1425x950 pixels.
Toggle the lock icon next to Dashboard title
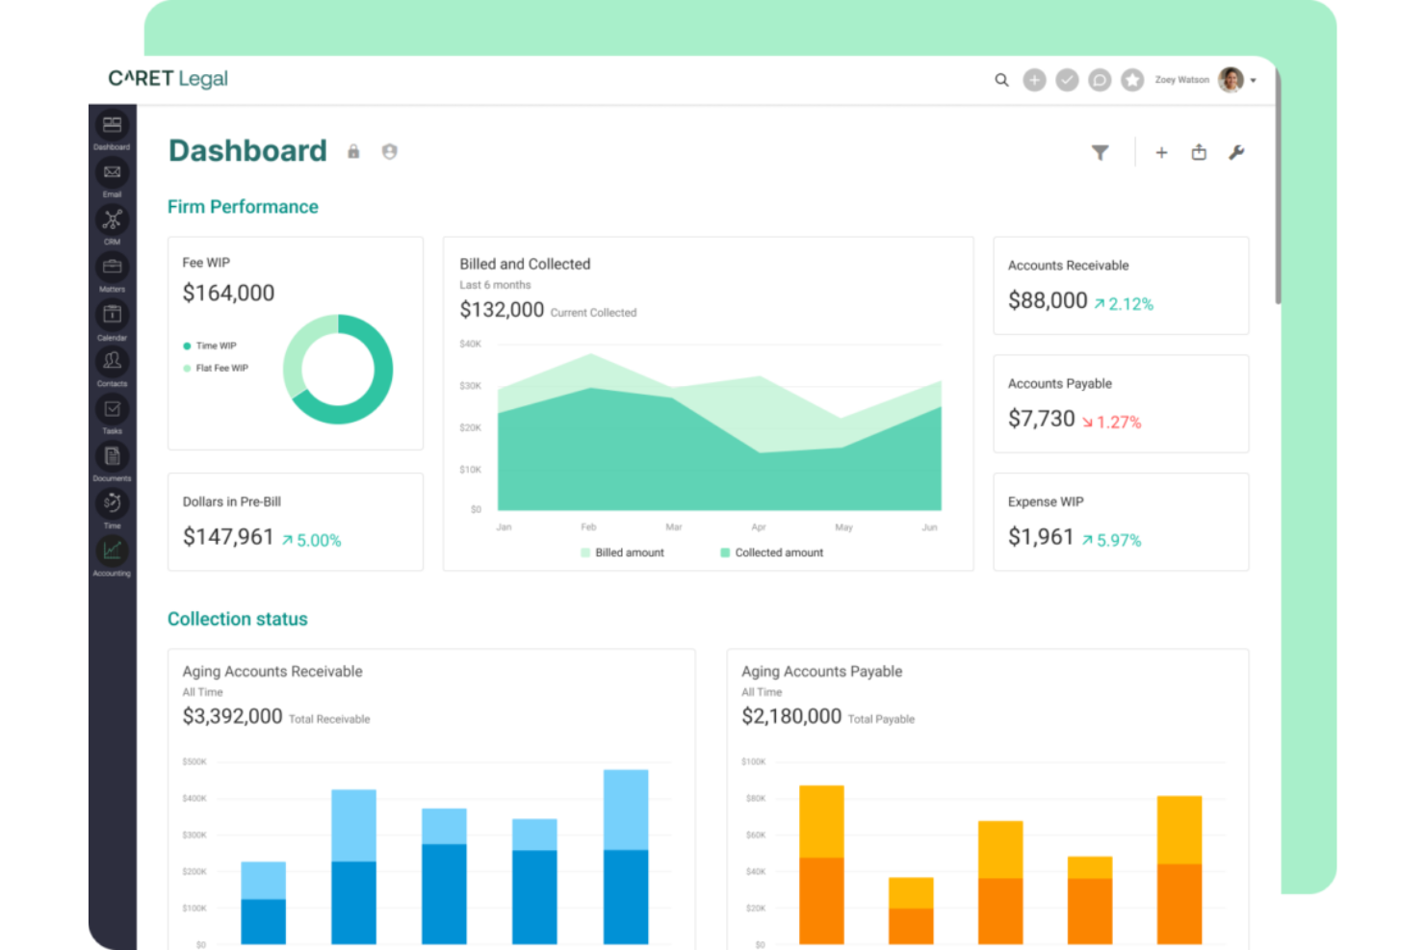[x=353, y=151]
